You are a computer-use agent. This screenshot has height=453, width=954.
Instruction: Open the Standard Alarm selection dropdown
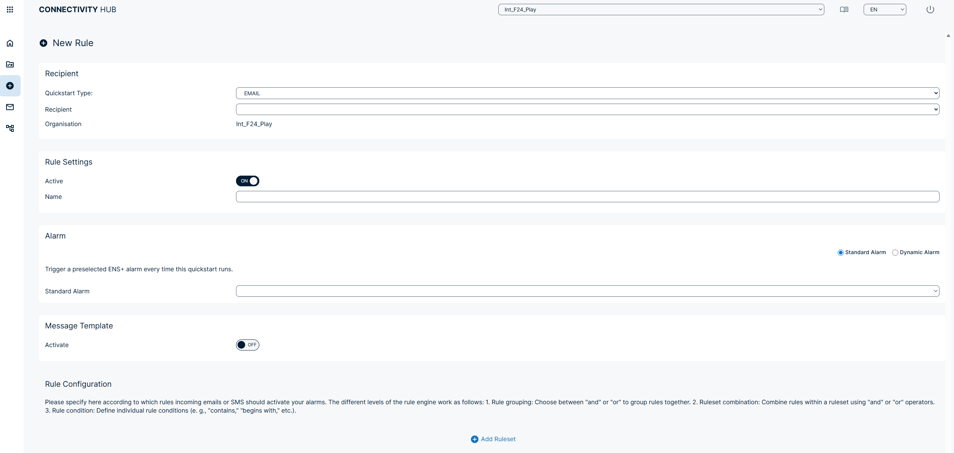[587, 291]
